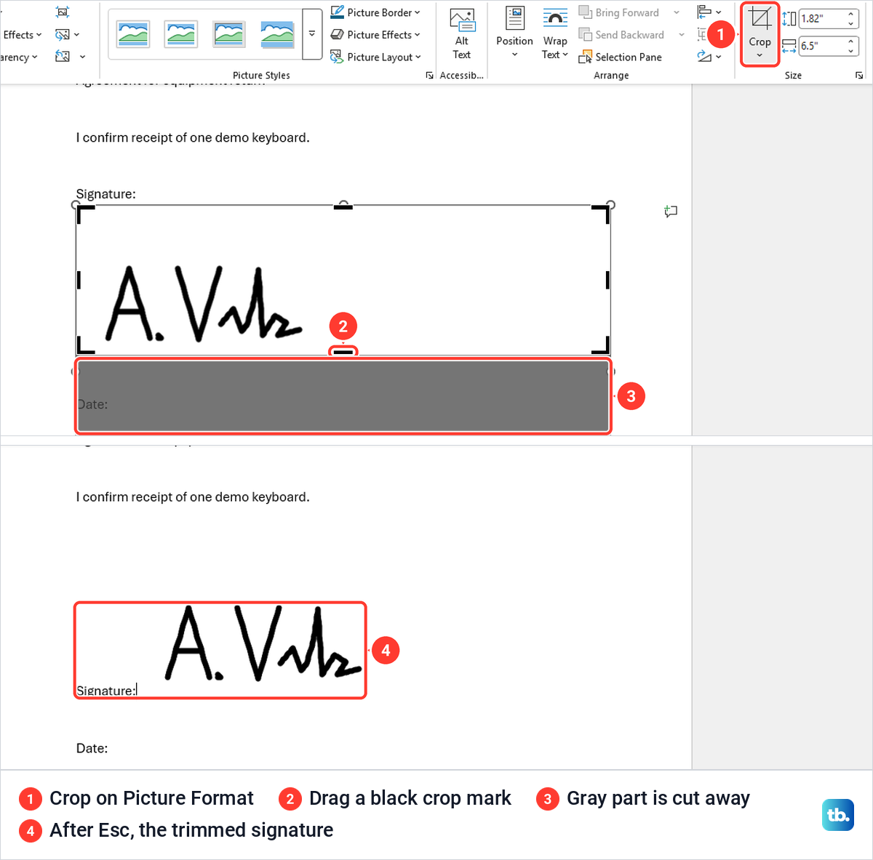Click the trimmed signature image in lower document
Image resolution: width=873 pixels, height=860 pixels.
(x=263, y=644)
